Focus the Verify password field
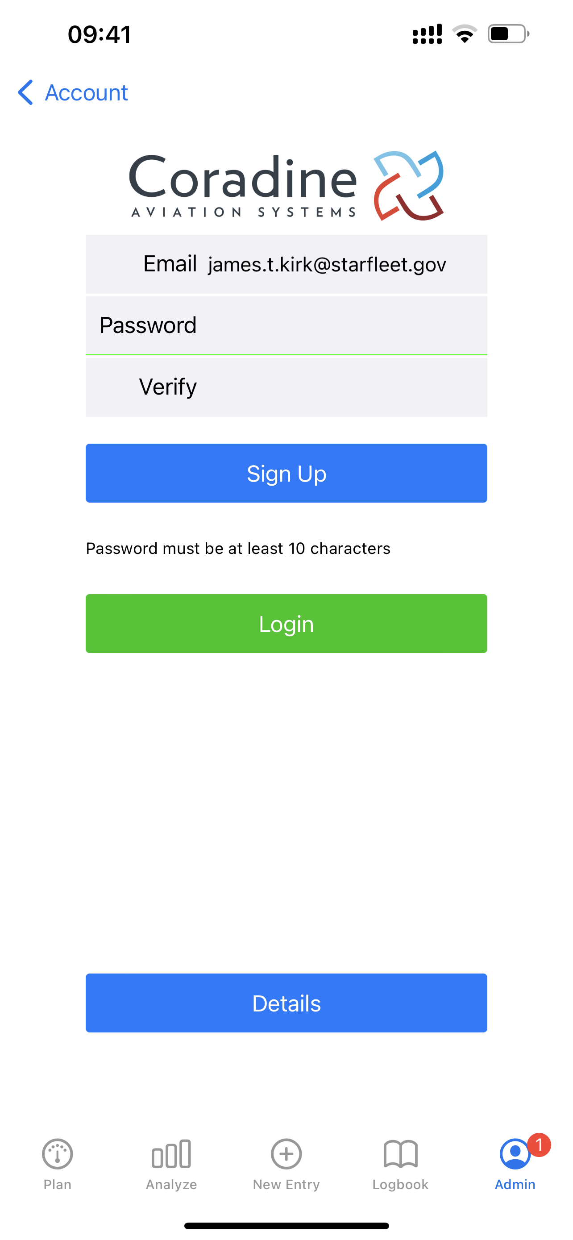Screen dimensions: 573x1240 [286, 387]
